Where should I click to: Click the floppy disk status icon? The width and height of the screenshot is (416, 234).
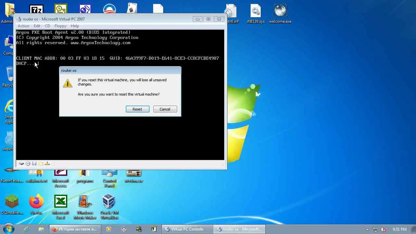(34, 164)
